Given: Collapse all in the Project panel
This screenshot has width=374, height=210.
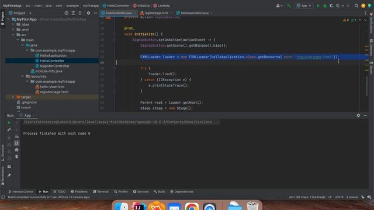Looking at the screenshot, I should click(80, 13).
